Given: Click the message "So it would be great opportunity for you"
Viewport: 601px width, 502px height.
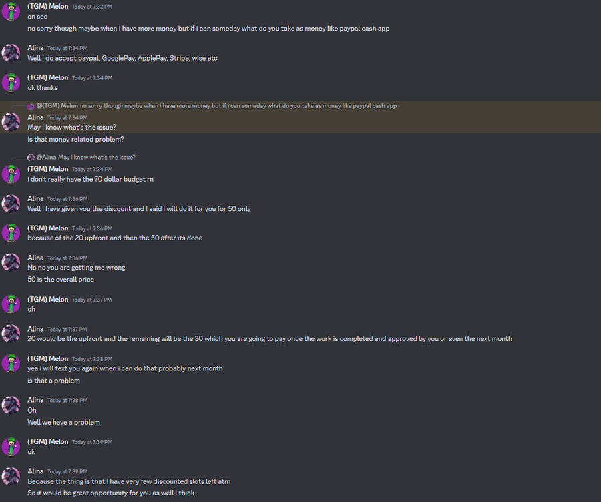Looking at the screenshot, I should click(111, 493).
